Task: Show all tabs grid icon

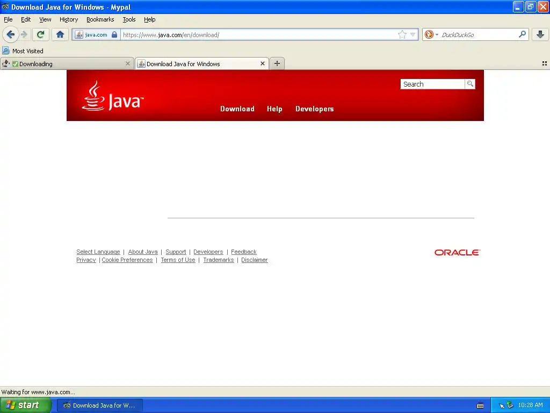Action: coord(545,63)
